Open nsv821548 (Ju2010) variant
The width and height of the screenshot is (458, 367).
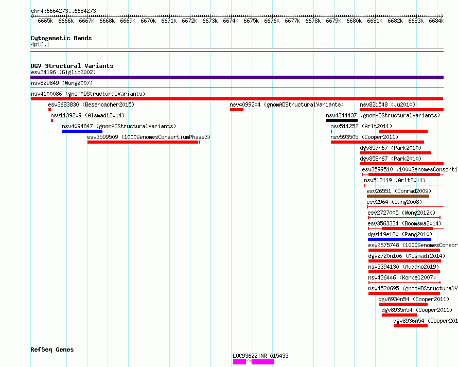[387, 104]
